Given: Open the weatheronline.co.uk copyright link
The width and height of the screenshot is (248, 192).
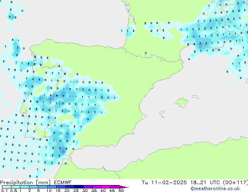Looking at the screenshot, I should [x=215, y=188].
